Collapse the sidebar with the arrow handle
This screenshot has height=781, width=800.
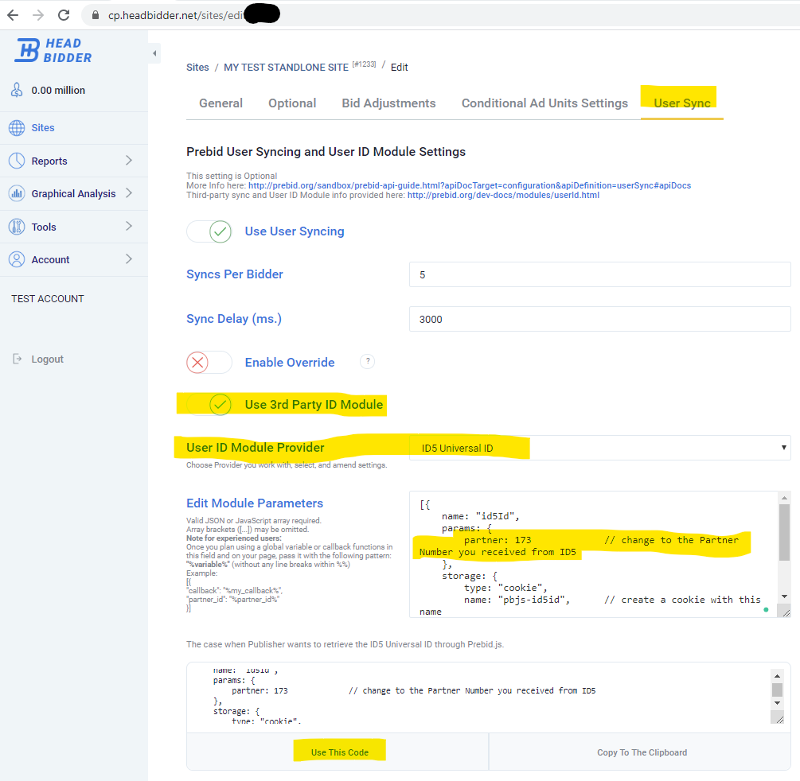pos(154,53)
